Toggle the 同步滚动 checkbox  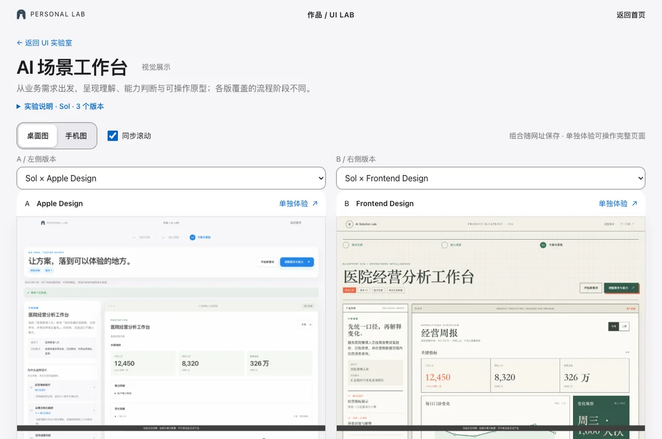[113, 136]
